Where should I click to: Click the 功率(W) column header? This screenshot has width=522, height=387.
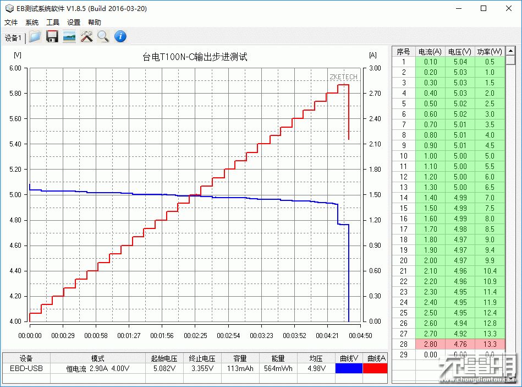tap(490, 52)
